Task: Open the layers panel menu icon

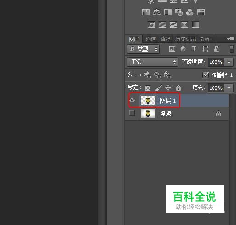Action: (x=230, y=39)
